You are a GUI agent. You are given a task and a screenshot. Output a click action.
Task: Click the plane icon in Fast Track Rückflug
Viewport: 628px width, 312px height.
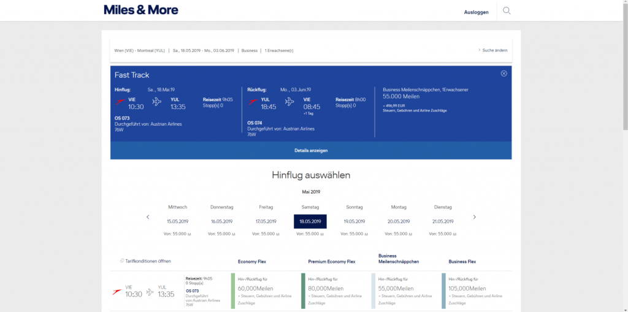tap(289, 102)
